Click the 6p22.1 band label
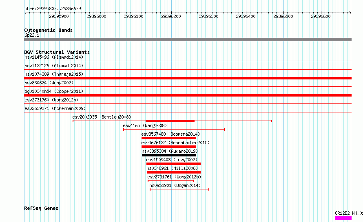 32,35
